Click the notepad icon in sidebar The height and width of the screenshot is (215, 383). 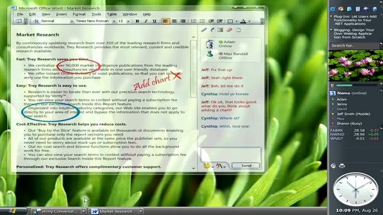click(x=358, y=10)
